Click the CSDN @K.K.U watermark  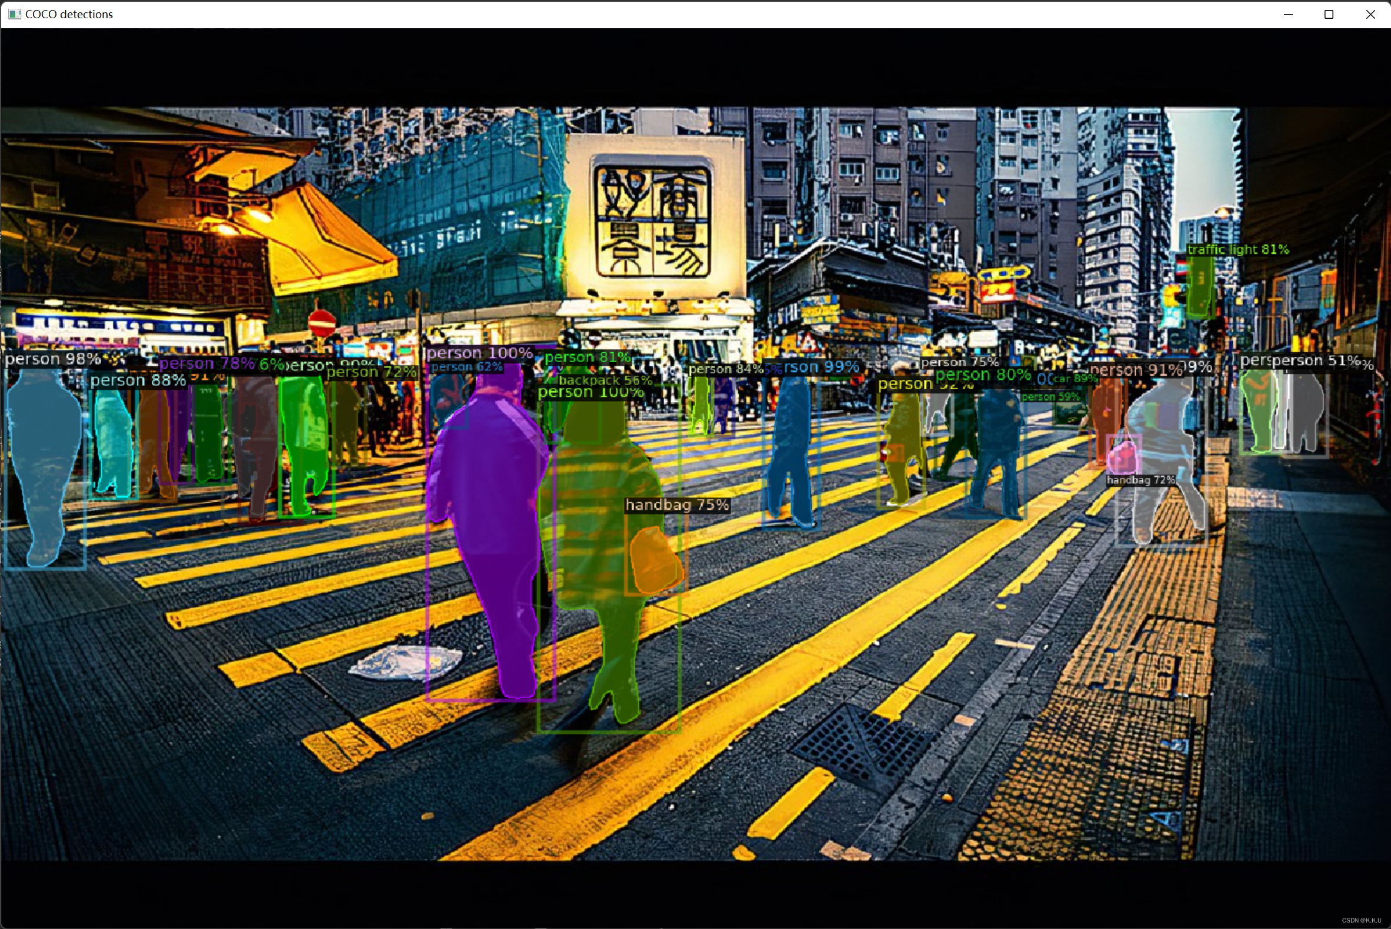pos(1361,920)
